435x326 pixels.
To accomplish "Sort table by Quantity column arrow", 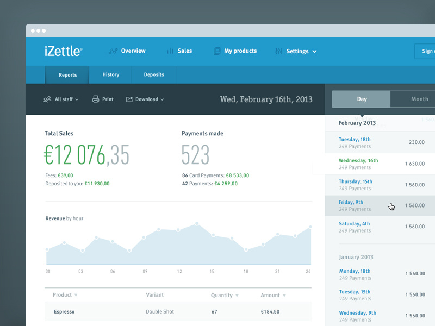I will (x=237, y=296).
